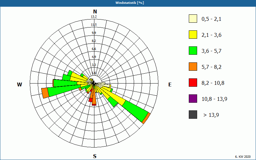
Task: Click the pale yellow 0,5 - 2,1 legend swatch
Action: [193, 19]
